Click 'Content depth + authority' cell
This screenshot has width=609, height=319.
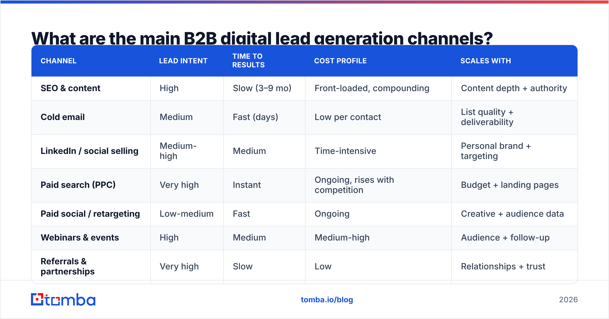[x=514, y=88]
